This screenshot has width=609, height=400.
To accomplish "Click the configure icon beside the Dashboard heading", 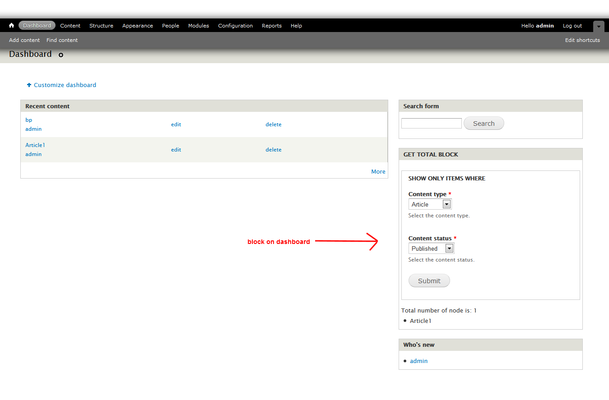I will click(x=61, y=55).
